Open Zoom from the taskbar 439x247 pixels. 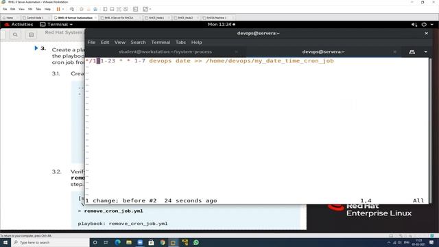pyautogui.click(x=140, y=242)
